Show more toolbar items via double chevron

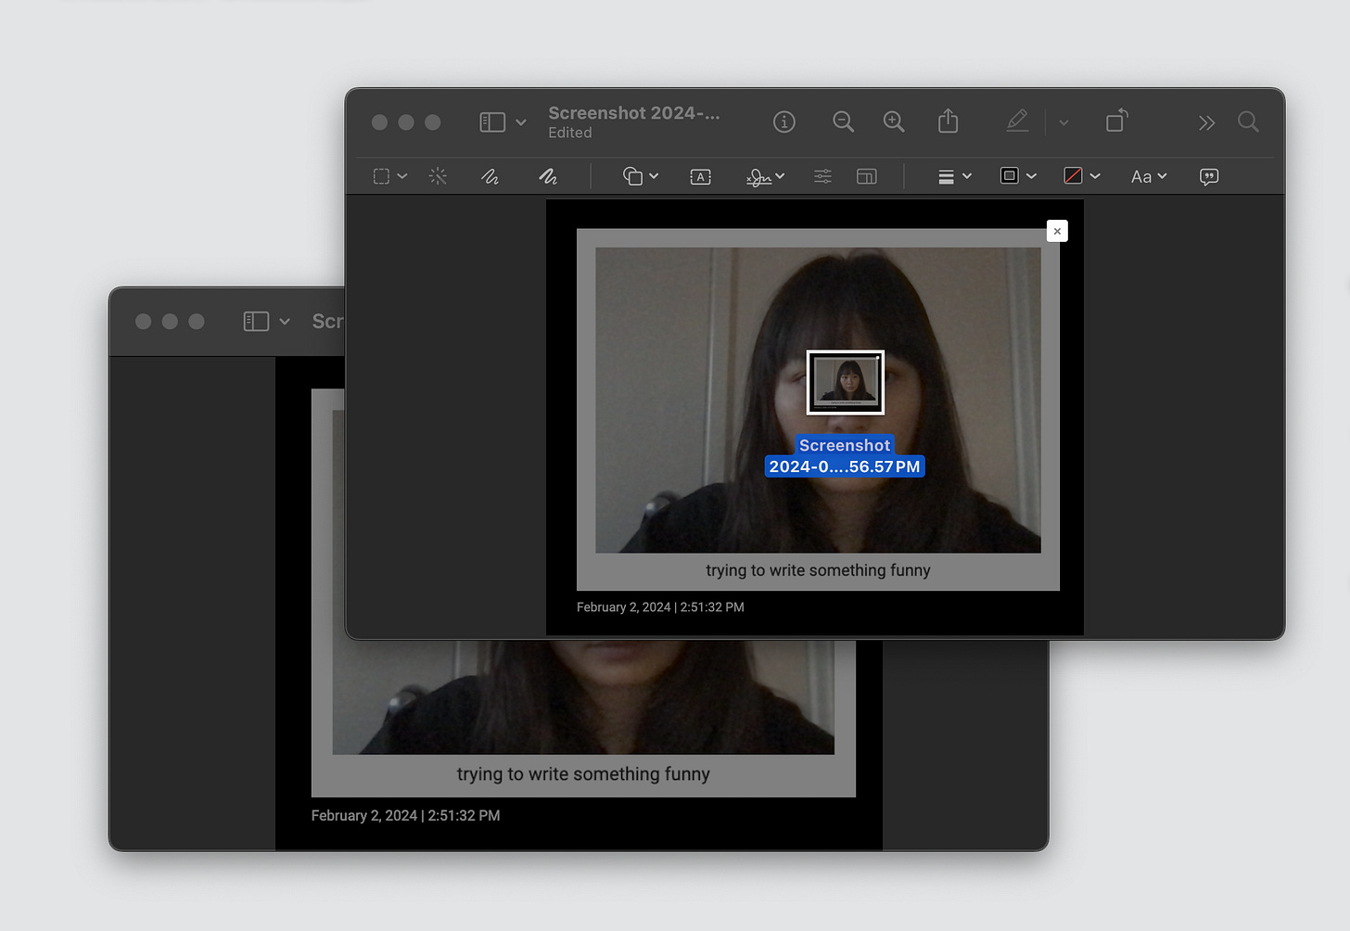pos(1205,122)
